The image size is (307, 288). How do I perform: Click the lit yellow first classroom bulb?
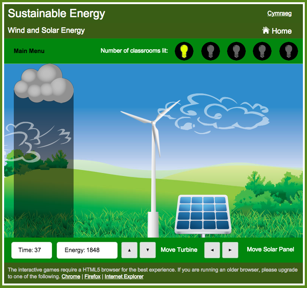[184, 51]
